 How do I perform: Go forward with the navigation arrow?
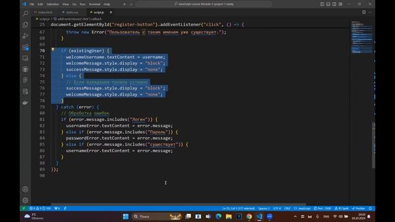click(131, 4)
